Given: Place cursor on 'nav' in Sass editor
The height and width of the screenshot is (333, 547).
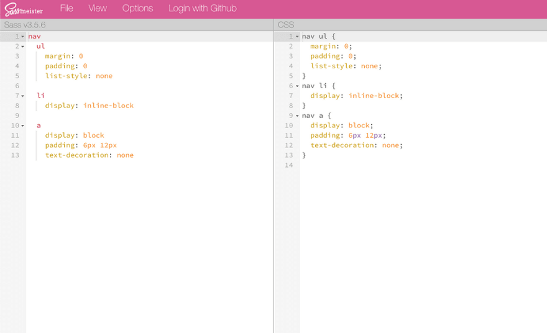Looking at the screenshot, I should (x=35, y=36).
